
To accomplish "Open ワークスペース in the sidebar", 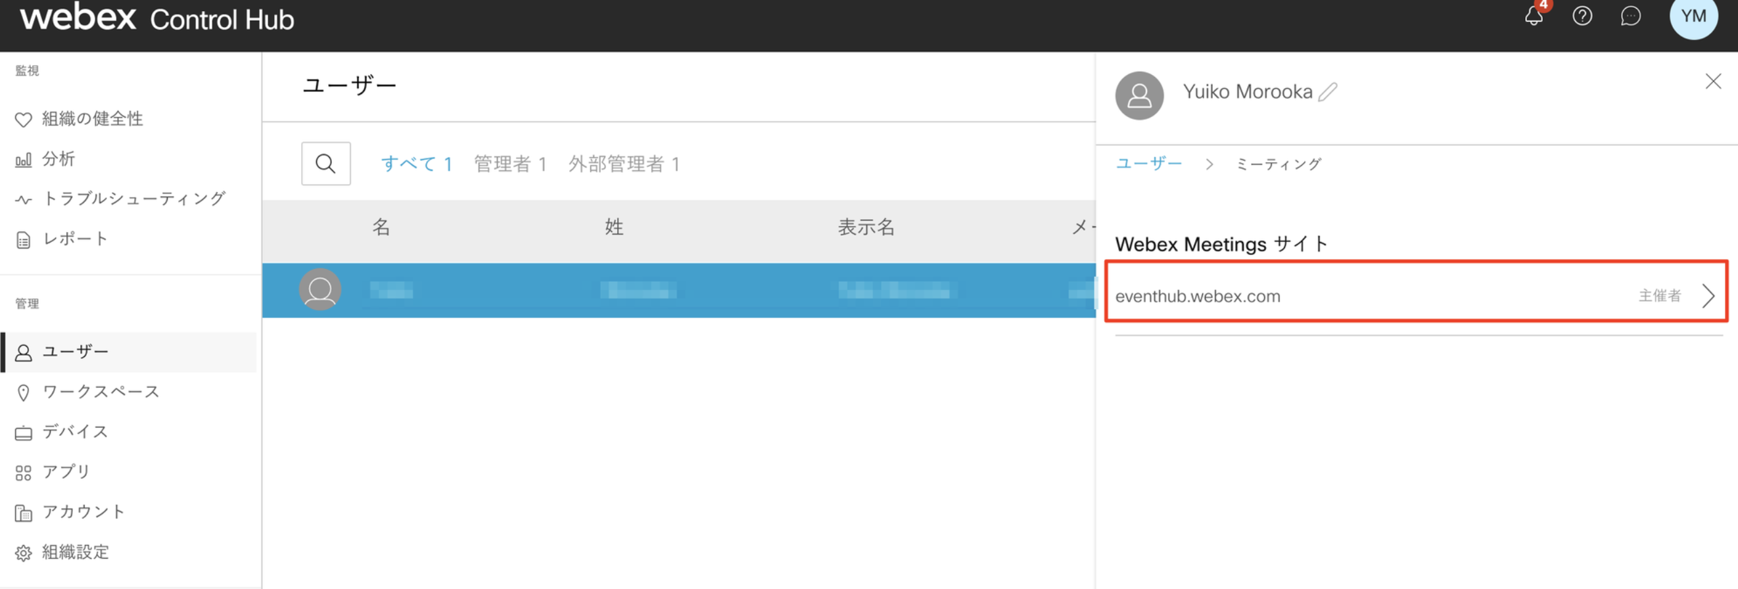I will (x=87, y=391).
